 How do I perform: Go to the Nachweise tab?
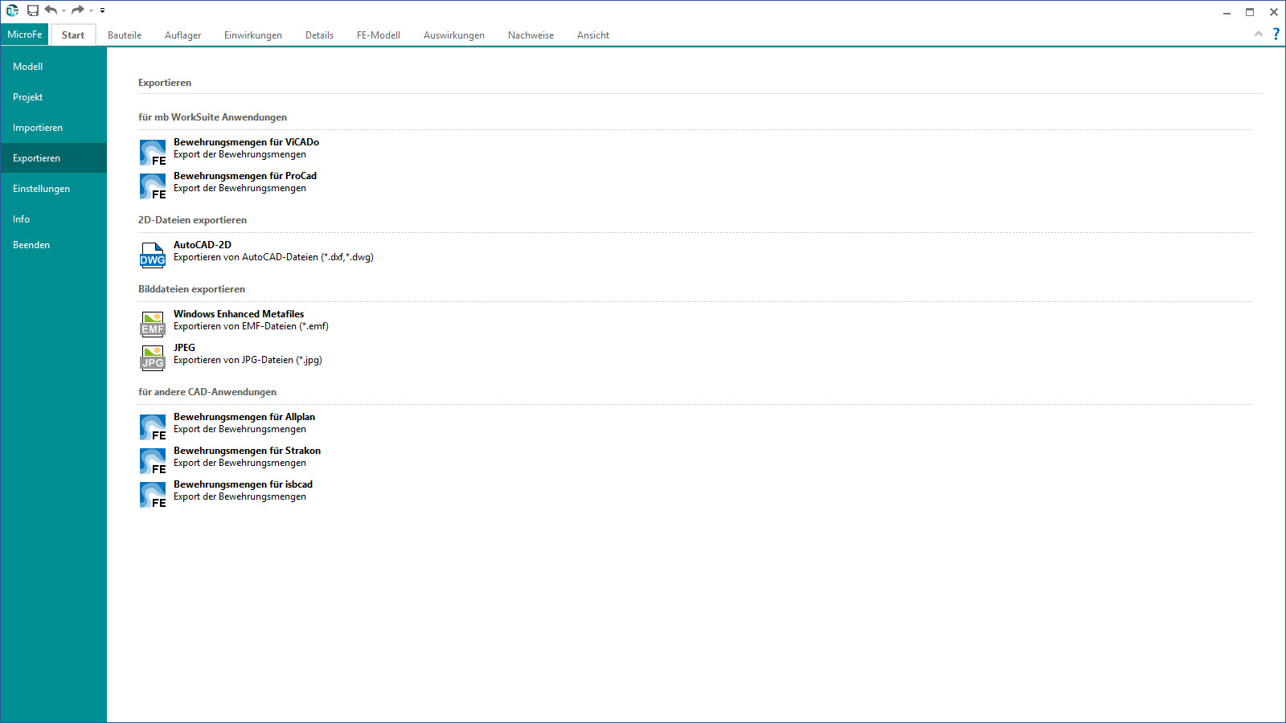click(531, 35)
